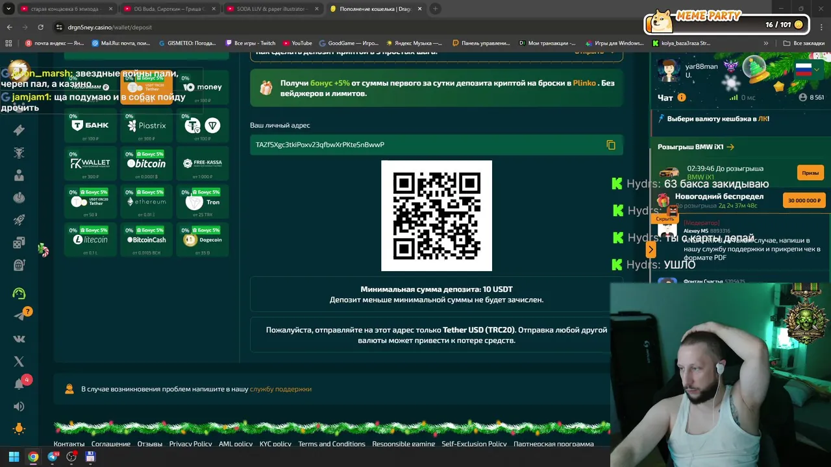Open Mail.Ru bookmark
Viewport: 831px width, 467px height.
point(121,43)
